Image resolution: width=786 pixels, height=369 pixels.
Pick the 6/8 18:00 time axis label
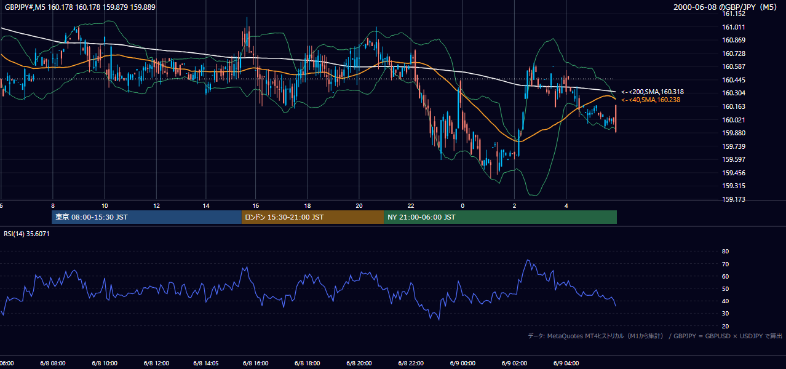pyautogui.click(x=307, y=363)
